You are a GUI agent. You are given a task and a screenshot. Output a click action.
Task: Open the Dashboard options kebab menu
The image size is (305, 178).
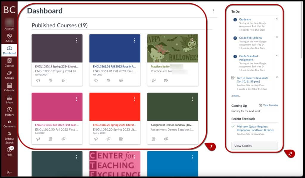(x=214, y=10)
